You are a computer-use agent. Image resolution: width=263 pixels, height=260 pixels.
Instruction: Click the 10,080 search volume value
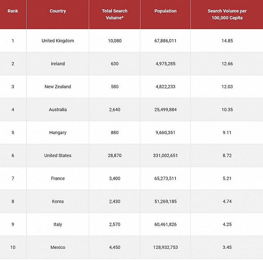[114, 41]
